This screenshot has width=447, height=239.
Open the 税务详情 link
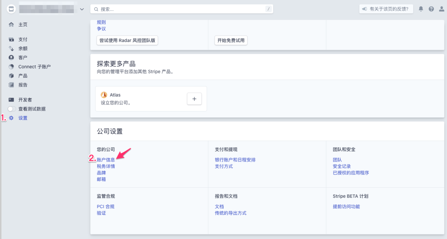[106, 166]
